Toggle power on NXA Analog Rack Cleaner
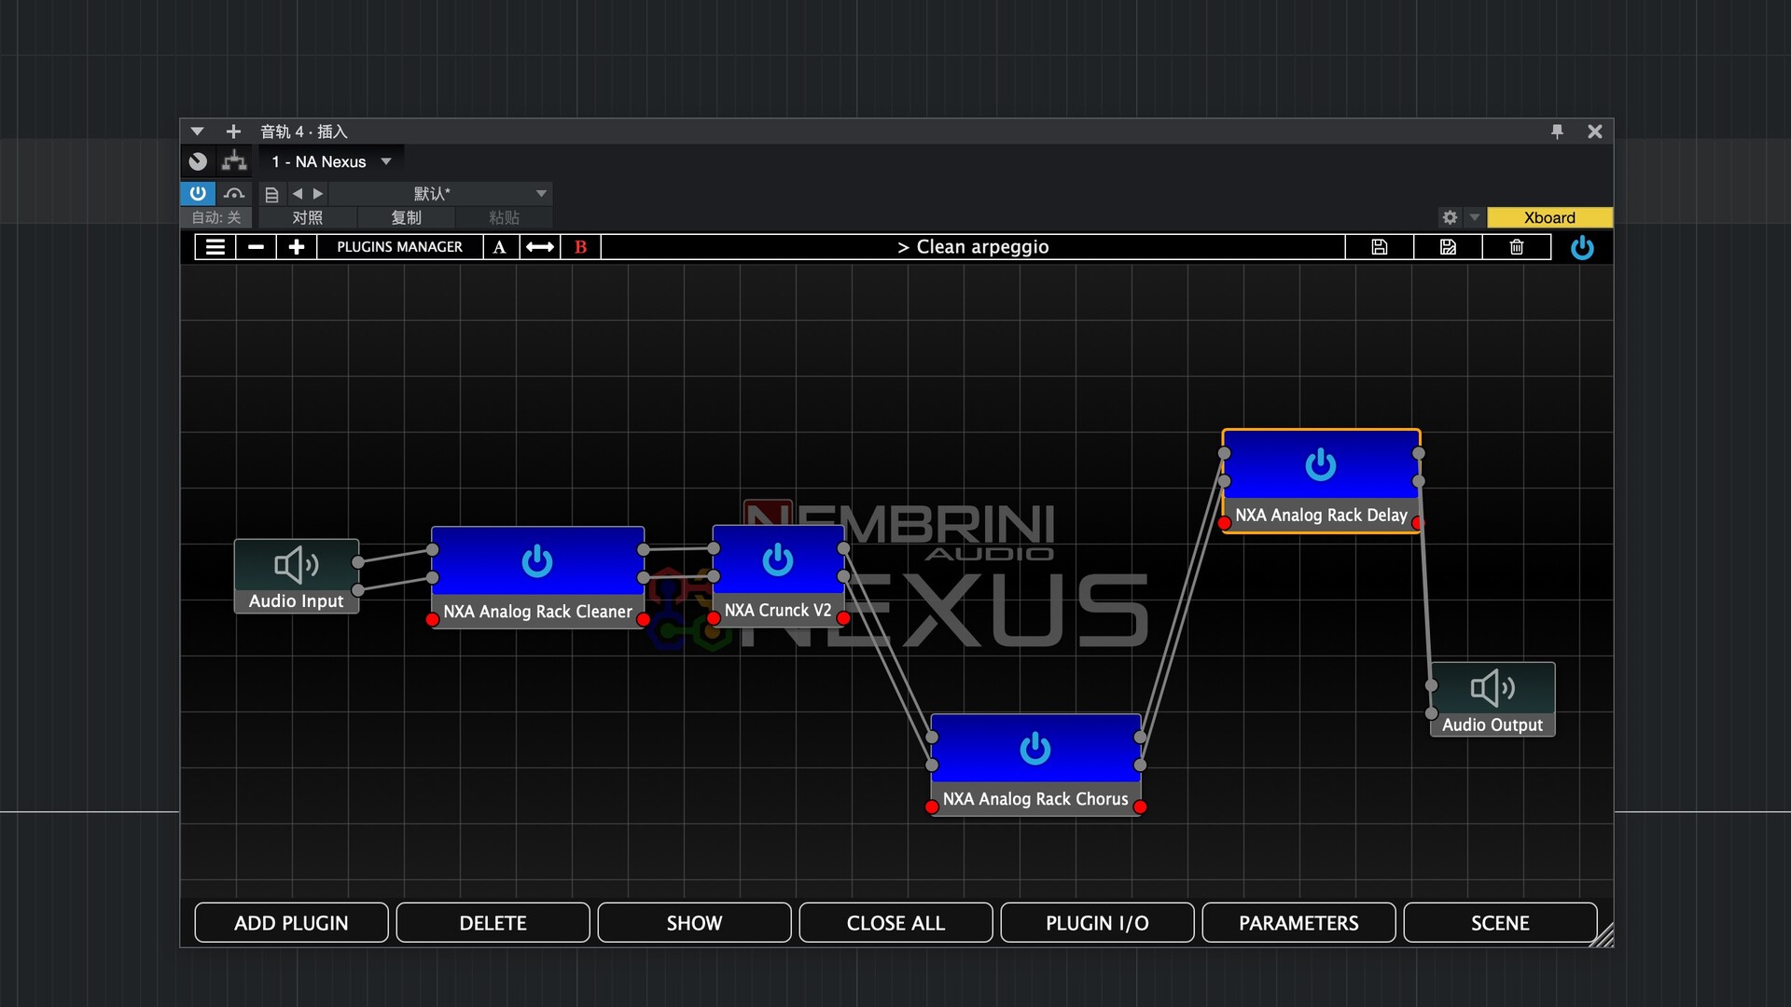 537,561
